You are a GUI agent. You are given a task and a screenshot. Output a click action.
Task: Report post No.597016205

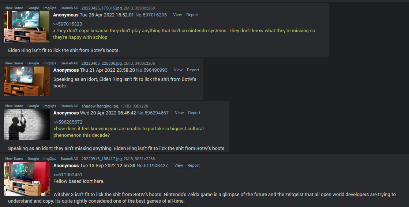[x=192, y=15]
